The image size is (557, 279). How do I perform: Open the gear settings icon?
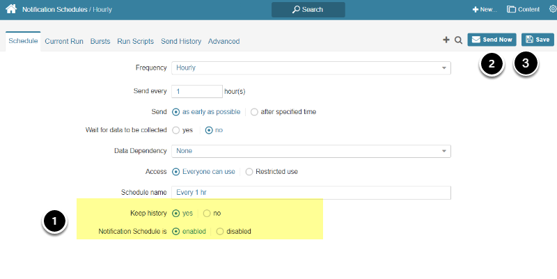click(x=552, y=10)
